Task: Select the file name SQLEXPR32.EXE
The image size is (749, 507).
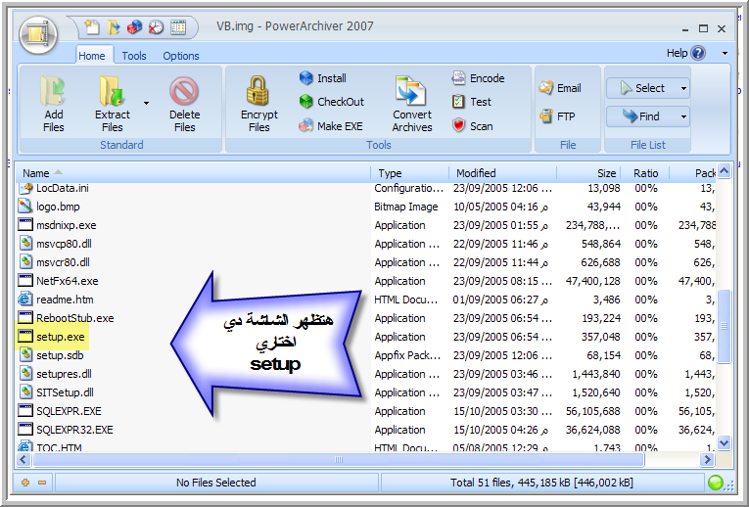Action: pos(74,430)
